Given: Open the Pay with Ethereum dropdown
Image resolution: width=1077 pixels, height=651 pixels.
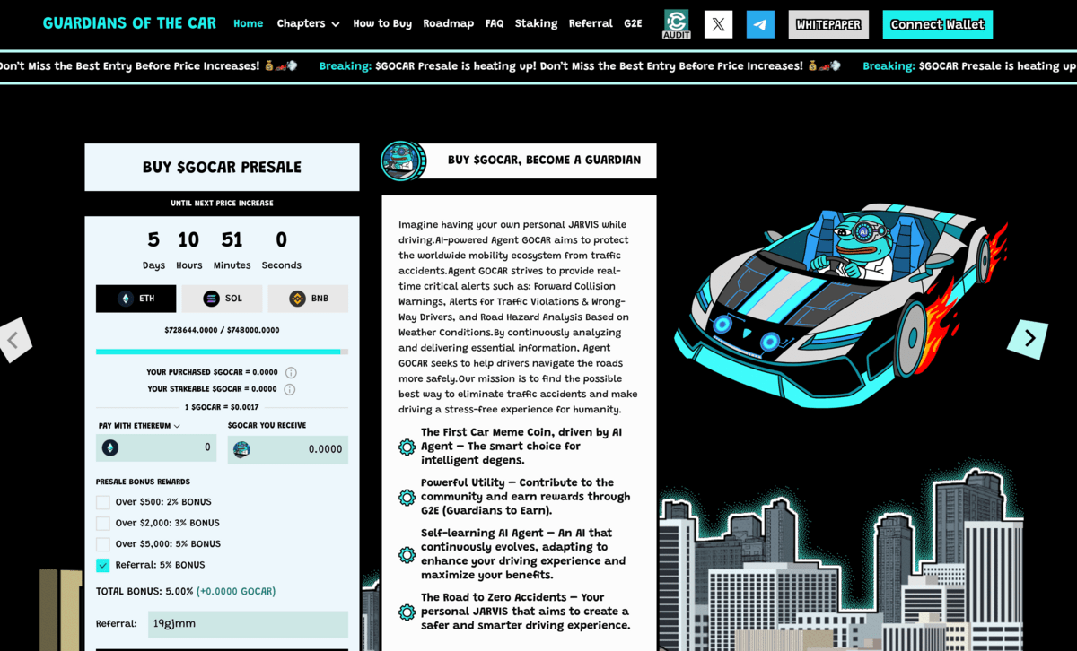Looking at the screenshot, I should click(139, 426).
